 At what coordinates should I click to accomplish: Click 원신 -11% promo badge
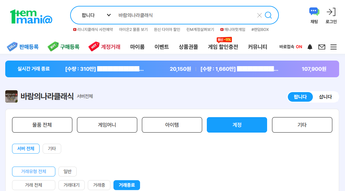[x=224, y=40]
